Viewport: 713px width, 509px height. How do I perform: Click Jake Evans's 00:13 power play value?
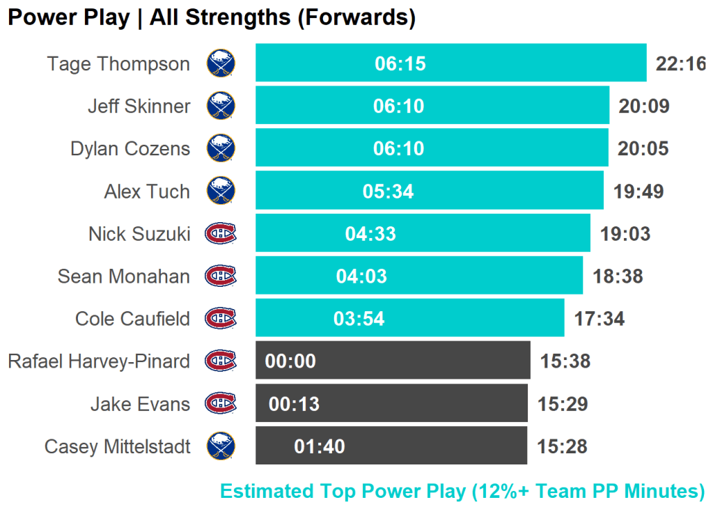coord(294,404)
